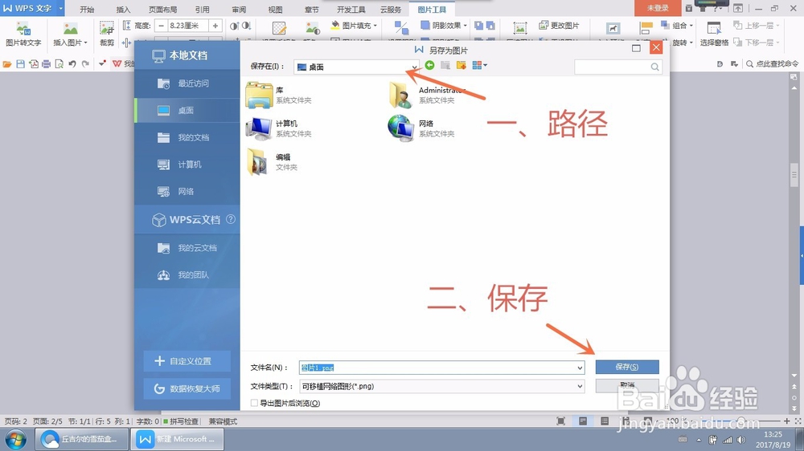804x451 pixels.
Task: Open the 更改图片 change picture command
Action: pos(559,26)
